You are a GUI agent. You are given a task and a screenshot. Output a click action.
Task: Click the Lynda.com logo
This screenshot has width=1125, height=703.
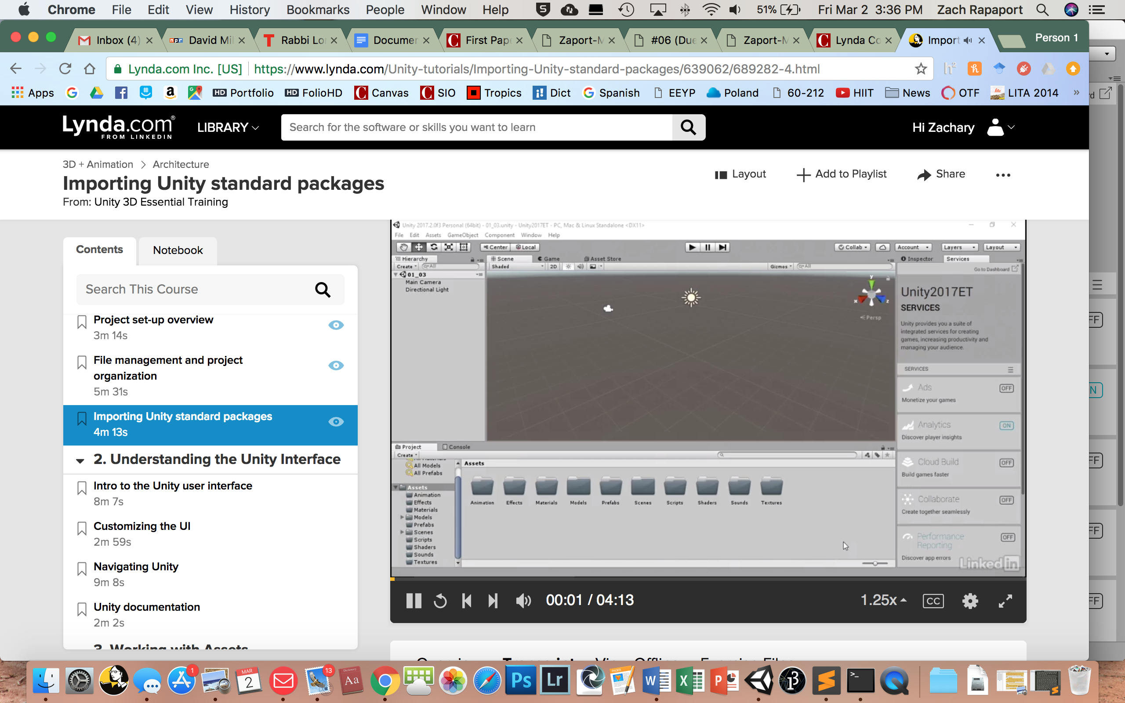click(119, 127)
